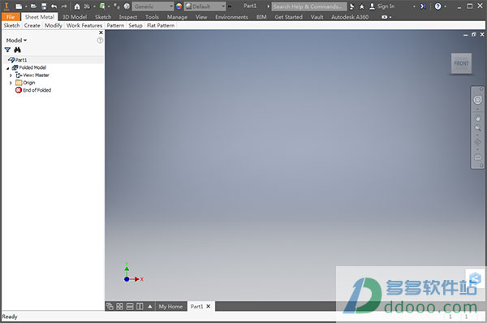Click the binoculars Find icon in Model browser
The width and height of the screenshot is (487, 323).
click(x=17, y=50)
